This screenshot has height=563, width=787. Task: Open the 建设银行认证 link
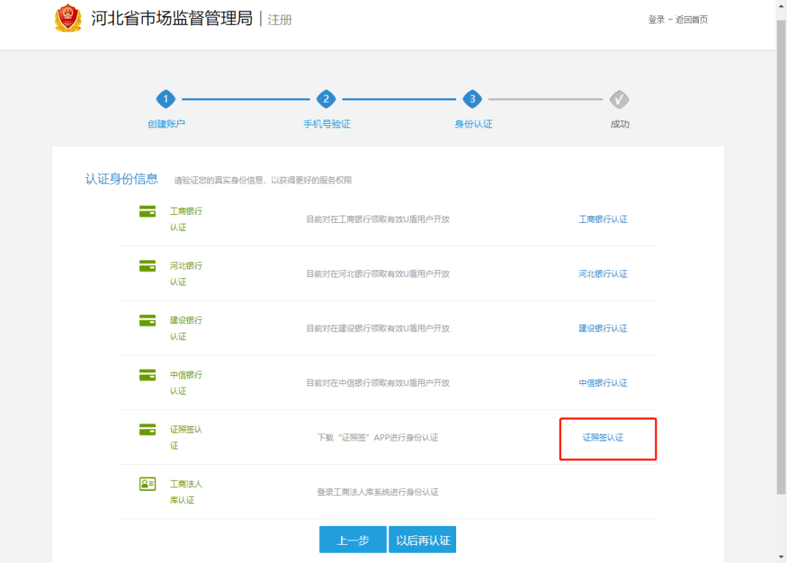[x=603, y=328]
